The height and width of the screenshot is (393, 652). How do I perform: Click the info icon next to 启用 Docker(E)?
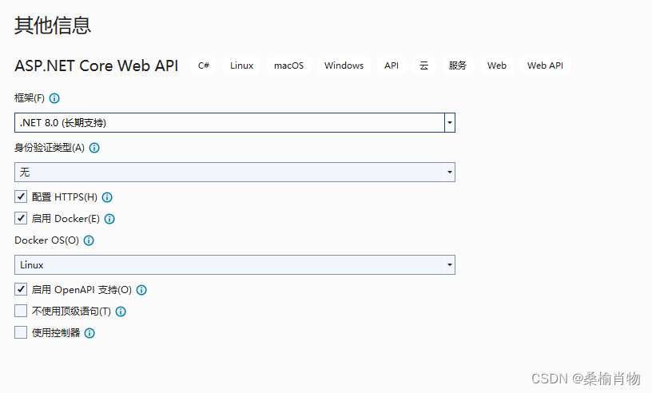tap(109, 219)
